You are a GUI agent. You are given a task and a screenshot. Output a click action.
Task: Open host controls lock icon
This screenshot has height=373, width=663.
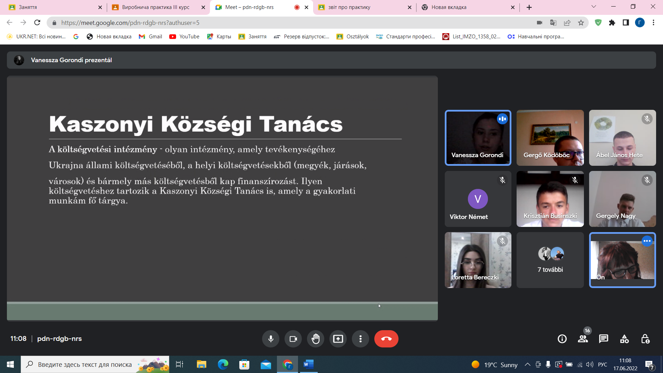pos(645,339)
